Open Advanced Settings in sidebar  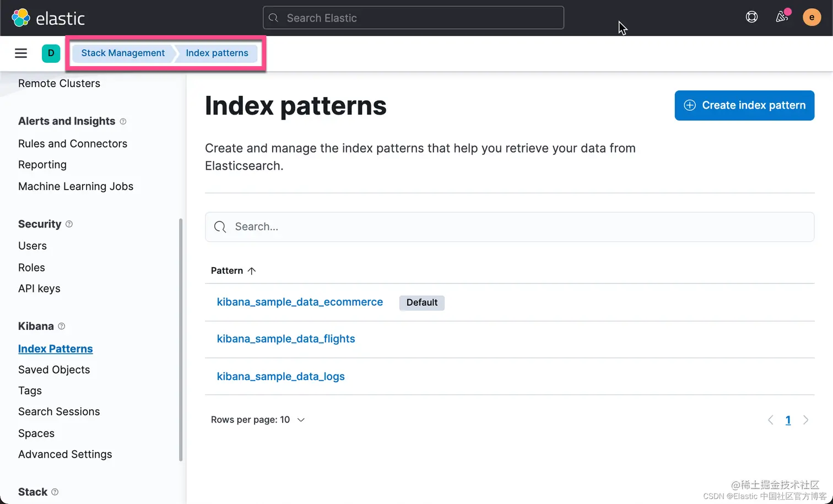tap(65, 454)
